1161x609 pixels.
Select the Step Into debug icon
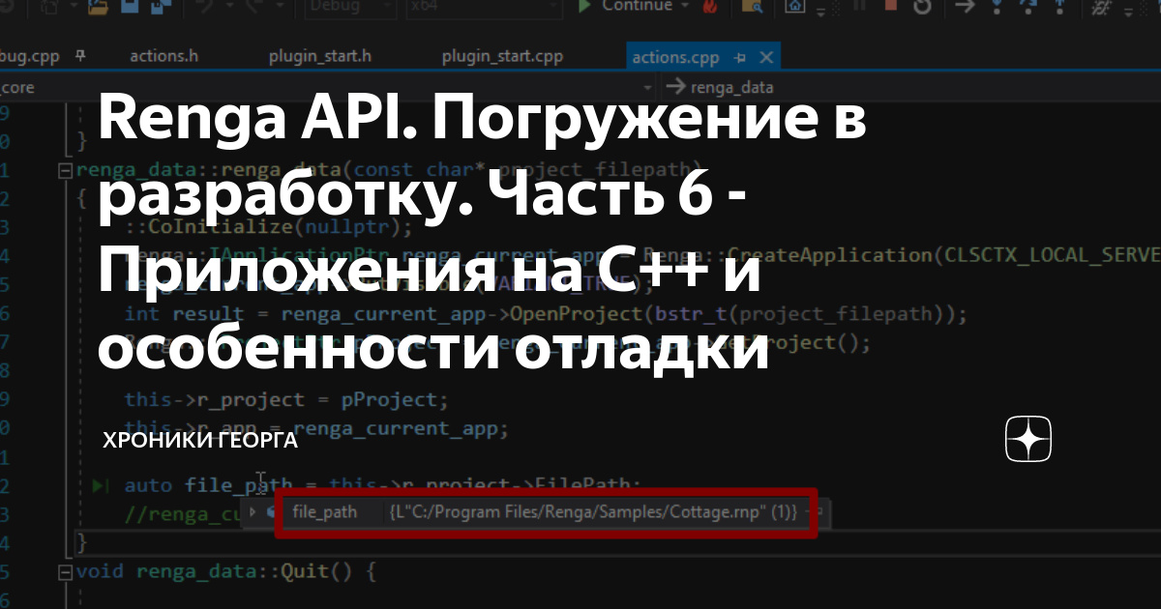[x=997, y=7]
